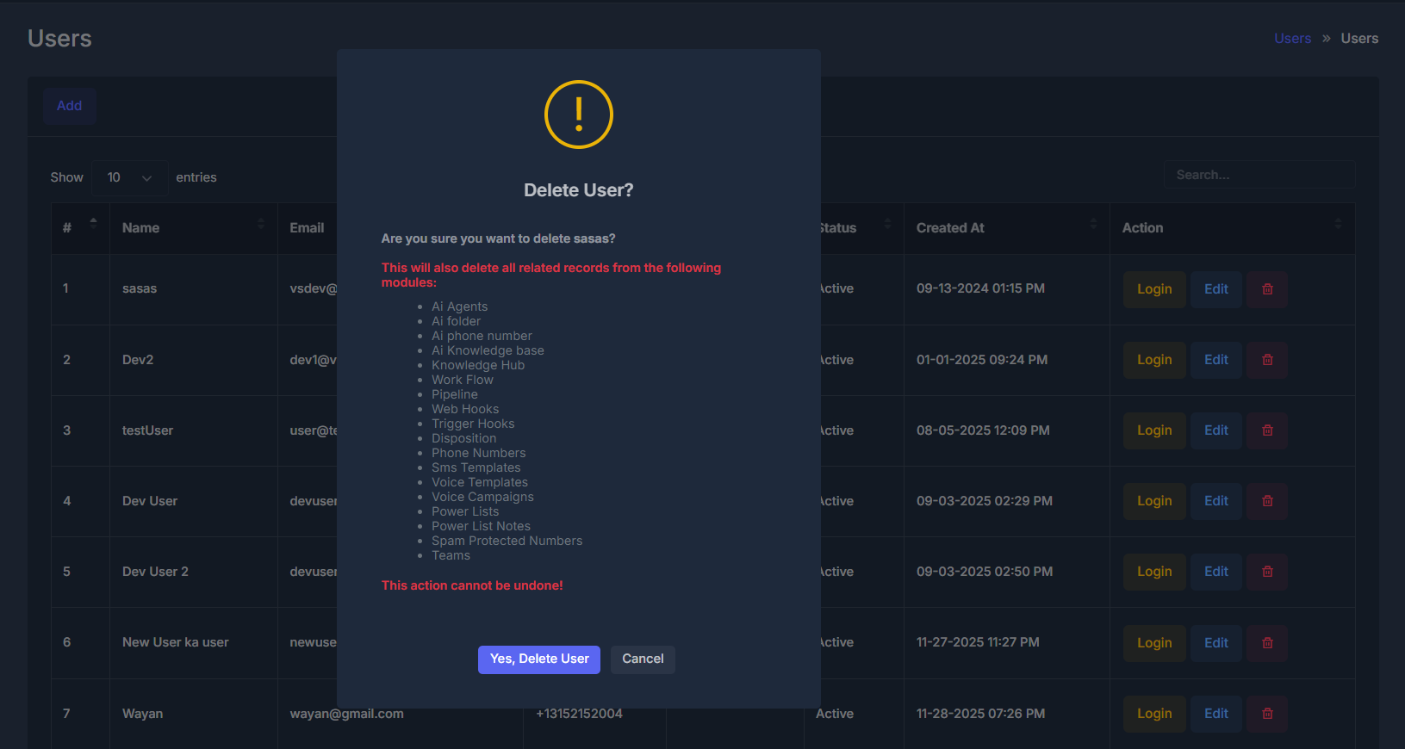Confirm with Yes, Delete User button
This screenshot has height=749, width=1405.
[539, 659]
